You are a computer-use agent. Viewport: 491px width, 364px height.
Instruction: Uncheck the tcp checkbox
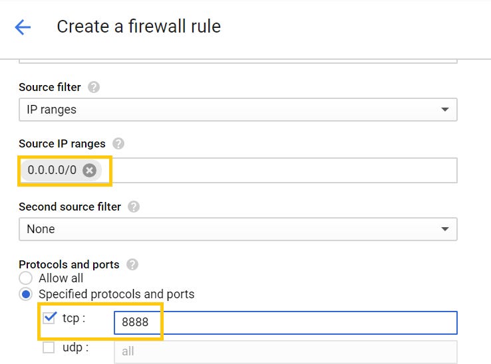click(x=49, y=318)
